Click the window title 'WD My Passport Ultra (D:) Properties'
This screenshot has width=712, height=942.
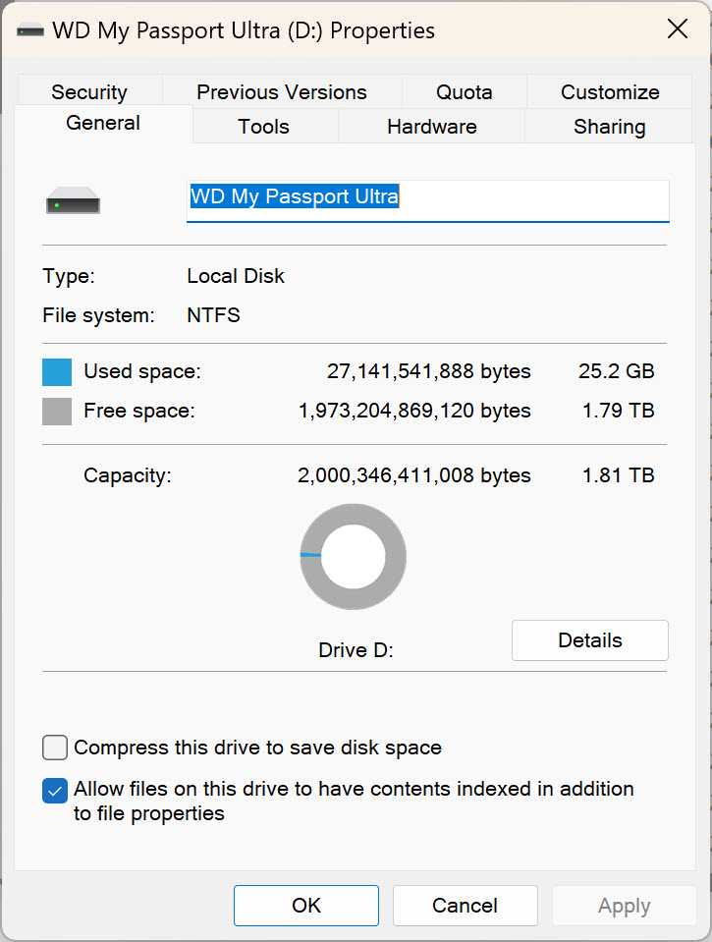(x=244, y=30)
